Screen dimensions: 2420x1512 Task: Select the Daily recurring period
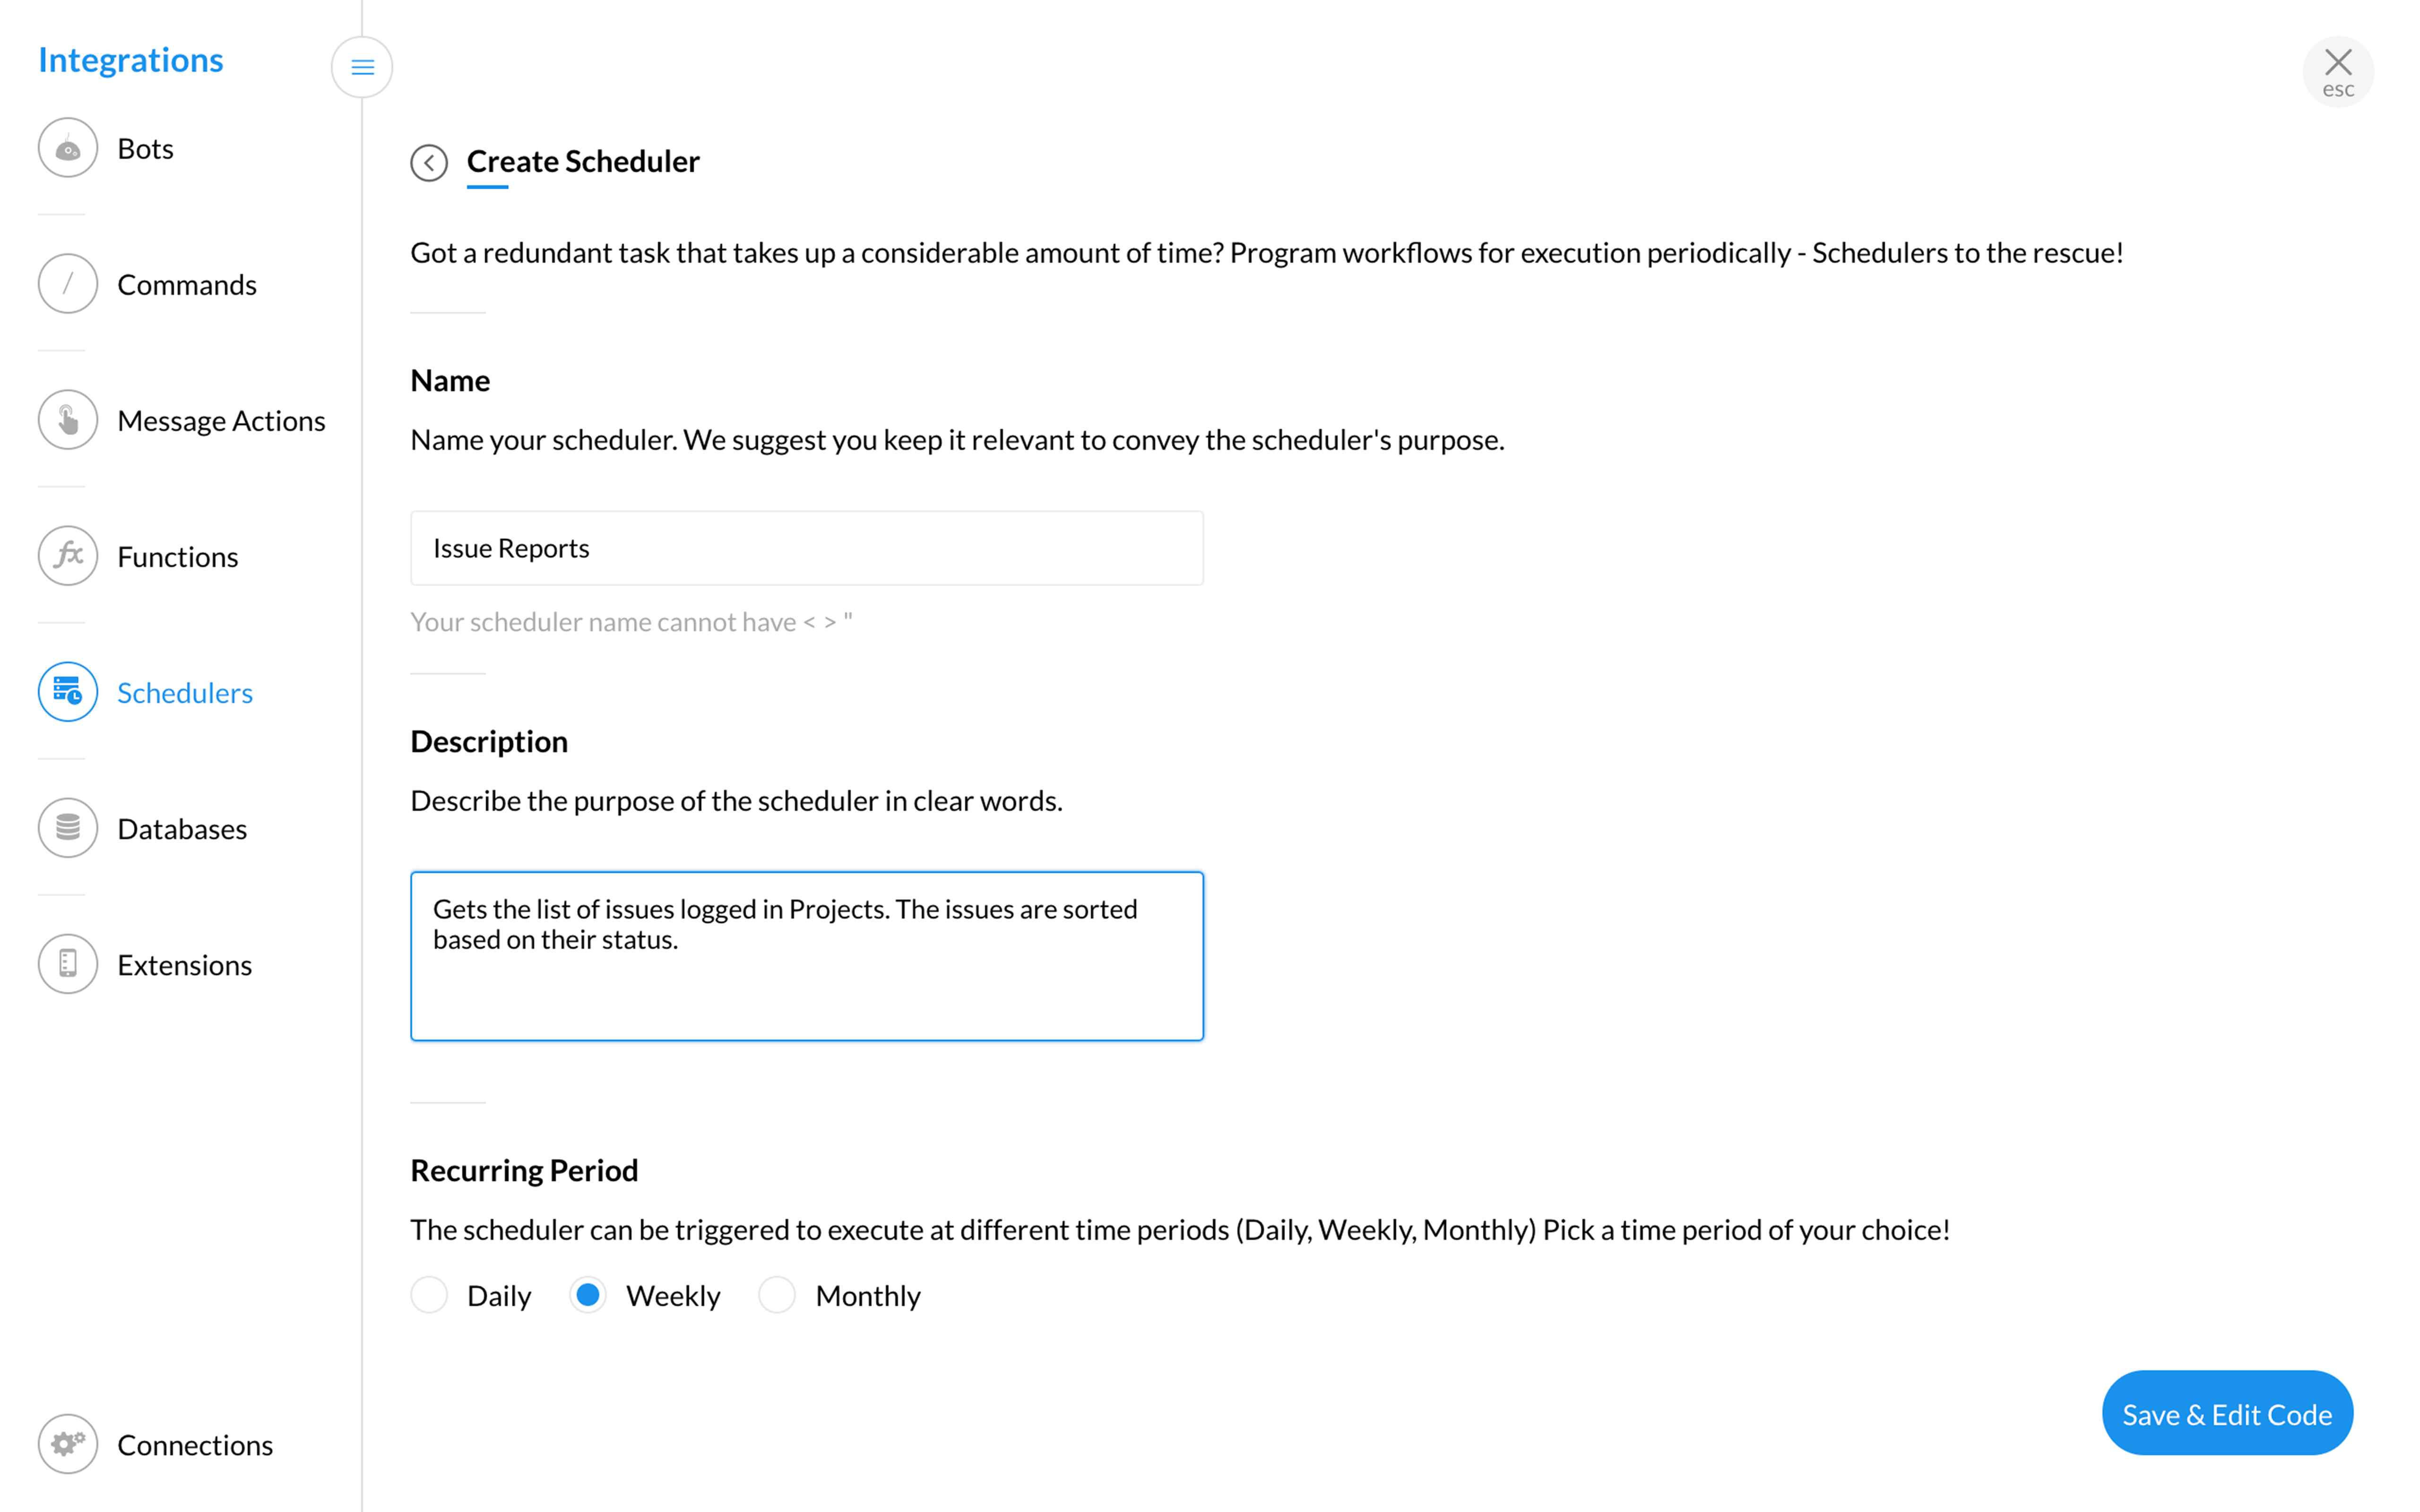[x=429, y=1295]
